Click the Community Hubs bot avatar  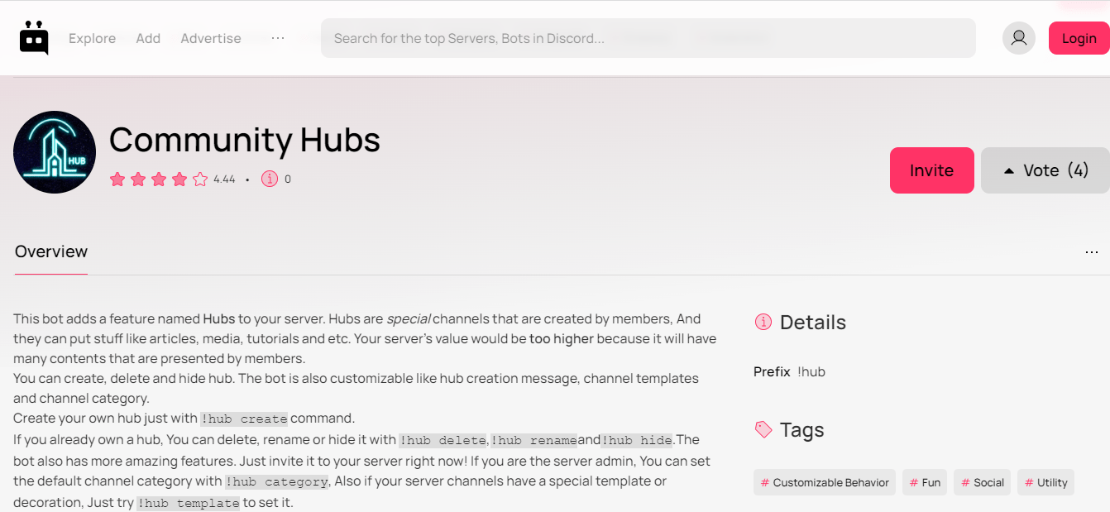coord(55,152)
